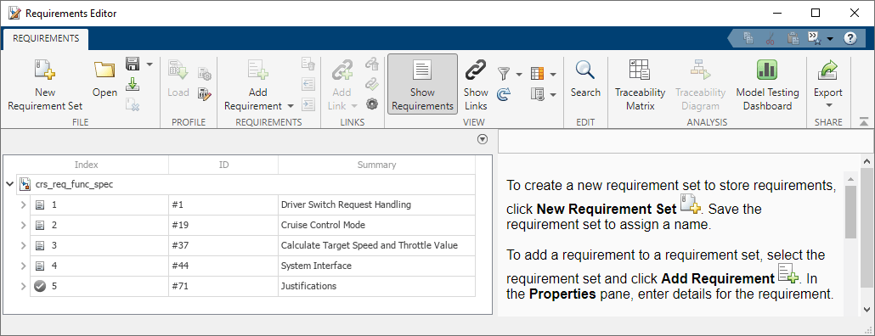The image size is (875, 336).
Task: Open the Add Link dropdown arrow
Action: click(353, 106)
